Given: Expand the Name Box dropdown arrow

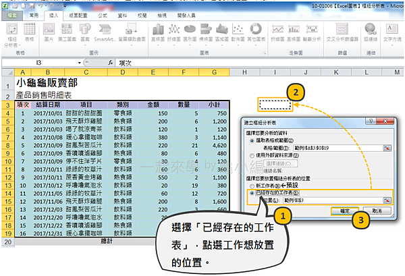Looking at the screenshot, I should (80, 63).
